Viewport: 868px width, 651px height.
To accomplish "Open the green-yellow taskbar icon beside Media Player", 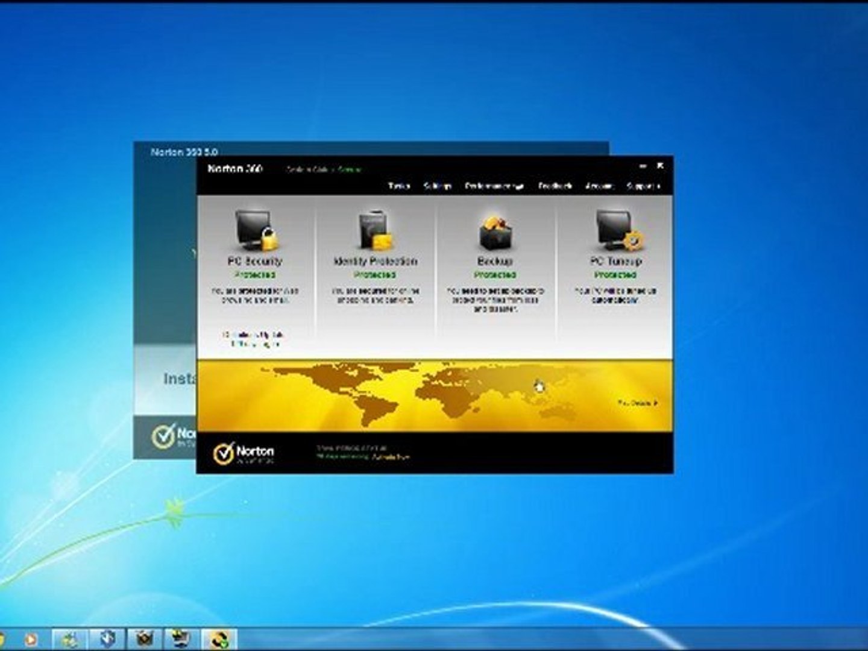I will tap(71, 639).
